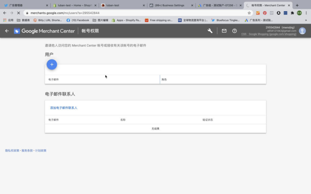
Task: Go back using the Merchant Center header arrow
Action: pos(7,31)
